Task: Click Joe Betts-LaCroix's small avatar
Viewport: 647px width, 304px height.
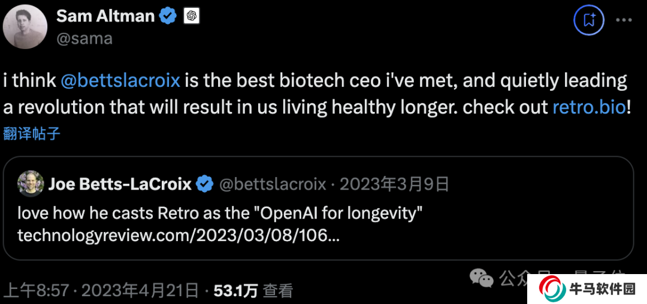Action: [x=29, y=183]
